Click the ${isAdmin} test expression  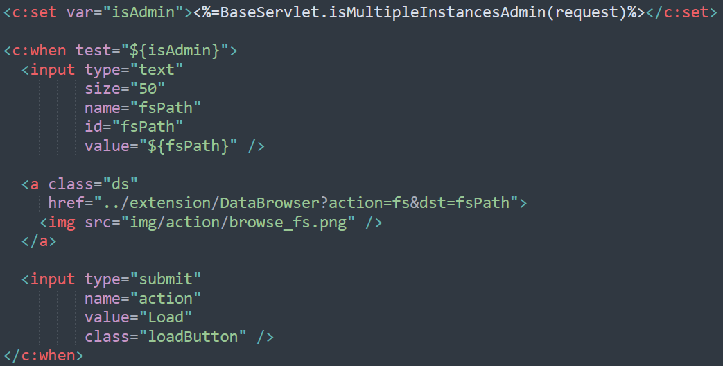[x=180, y=51]
